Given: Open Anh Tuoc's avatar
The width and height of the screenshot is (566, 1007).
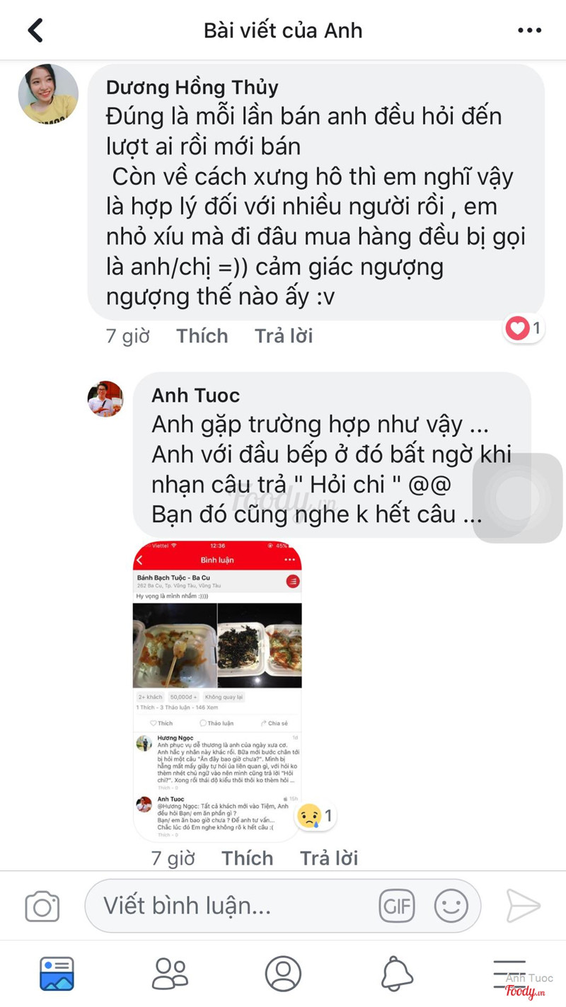Looking at the screenshot, I should [x=105, y=399].
